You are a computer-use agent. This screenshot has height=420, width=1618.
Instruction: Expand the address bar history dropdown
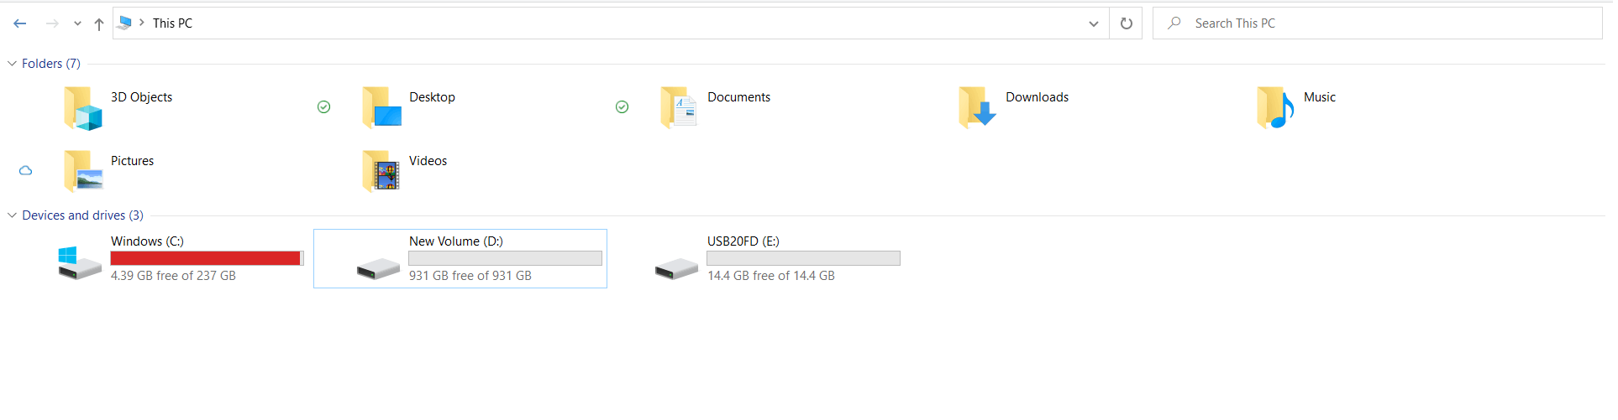click(1093, 23)
